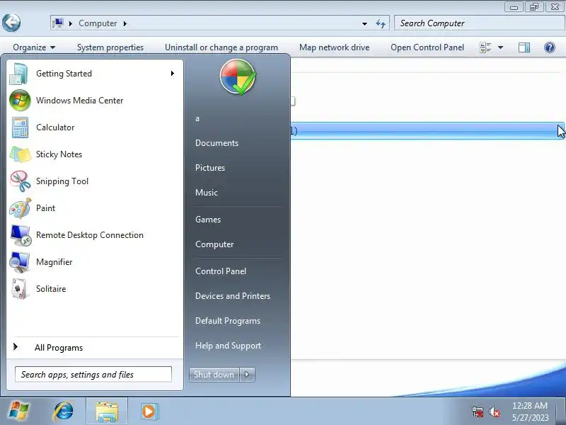The image size is (566, 425).
Task: Open Devices and Printers
Action: 233,296
